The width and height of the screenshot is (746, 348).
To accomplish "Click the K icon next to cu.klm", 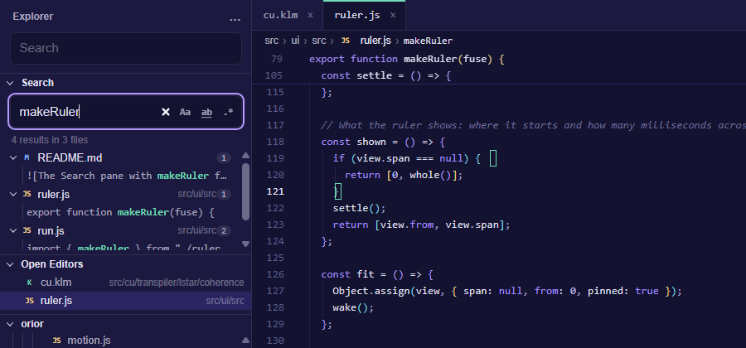I will pos(30,283).
